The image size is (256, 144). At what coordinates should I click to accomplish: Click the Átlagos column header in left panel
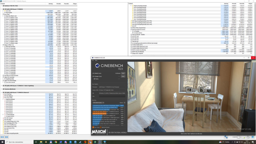point(75,4)
